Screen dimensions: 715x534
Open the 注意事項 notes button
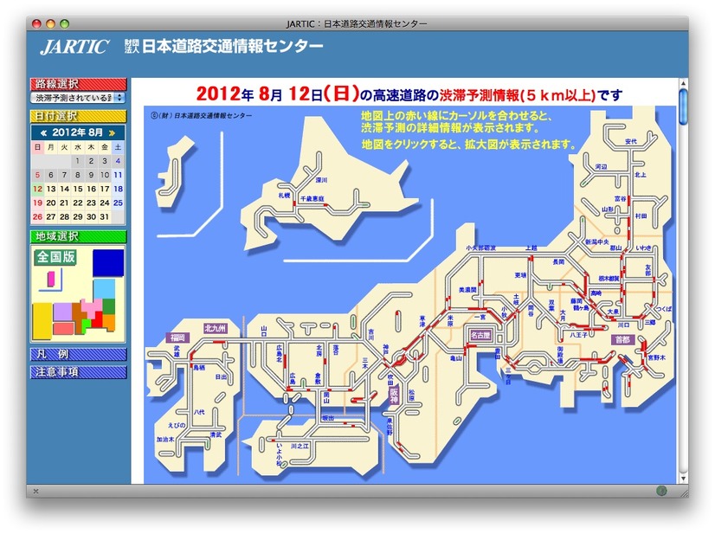[78, 372]
